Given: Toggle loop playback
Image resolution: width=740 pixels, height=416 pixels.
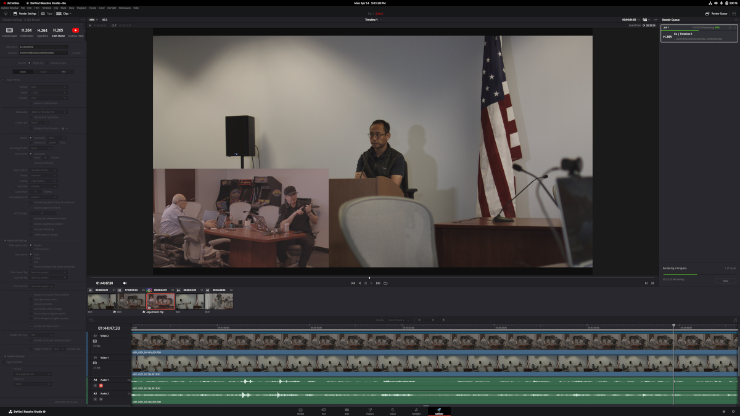Looking at the screenshot, I should point(385,283).
